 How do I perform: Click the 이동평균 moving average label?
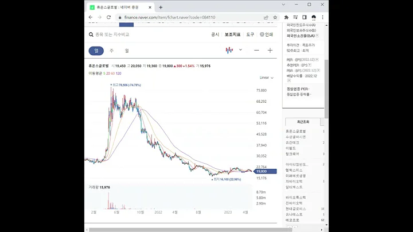95,74
